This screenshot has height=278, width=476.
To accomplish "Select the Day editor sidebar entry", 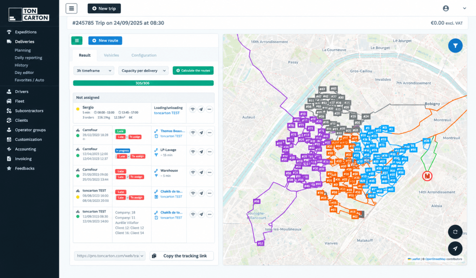I will [24, 73].
